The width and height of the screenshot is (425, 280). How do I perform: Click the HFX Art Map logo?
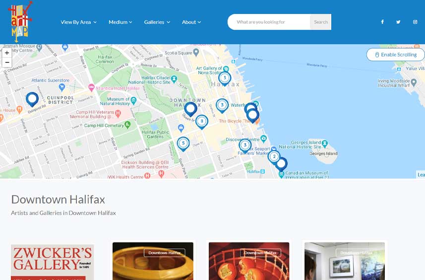pos(20,22)
